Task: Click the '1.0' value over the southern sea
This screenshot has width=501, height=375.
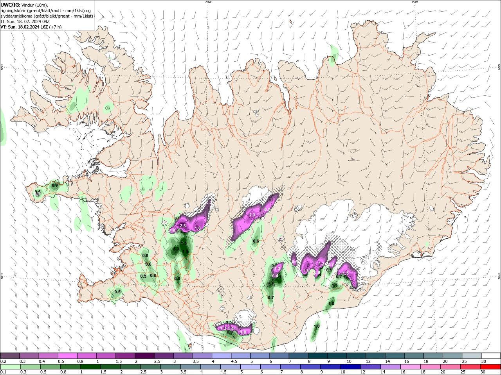Action: point(317,326)
